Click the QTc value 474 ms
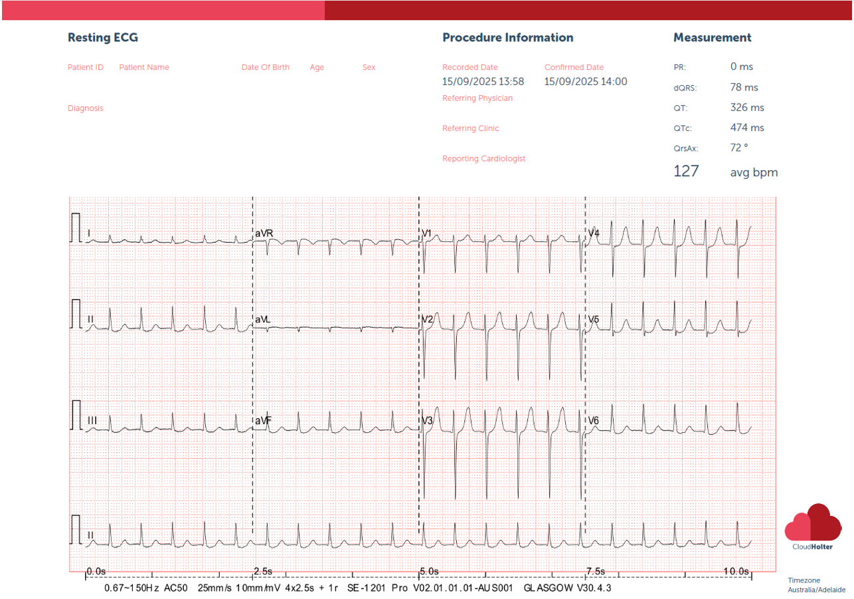Viewport: 854px width, 599px height. point(746,128)
